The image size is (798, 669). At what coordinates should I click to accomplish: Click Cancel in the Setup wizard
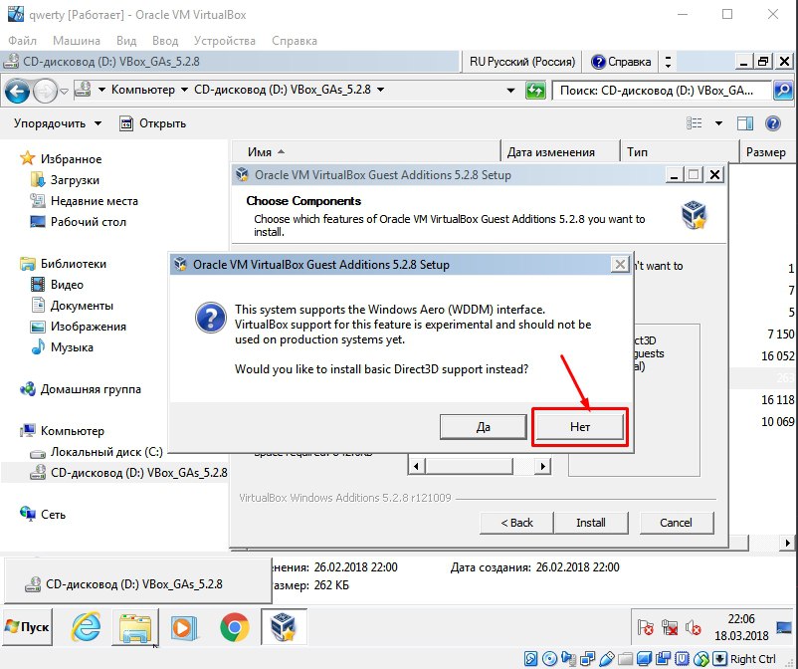(x=676, y=523)
